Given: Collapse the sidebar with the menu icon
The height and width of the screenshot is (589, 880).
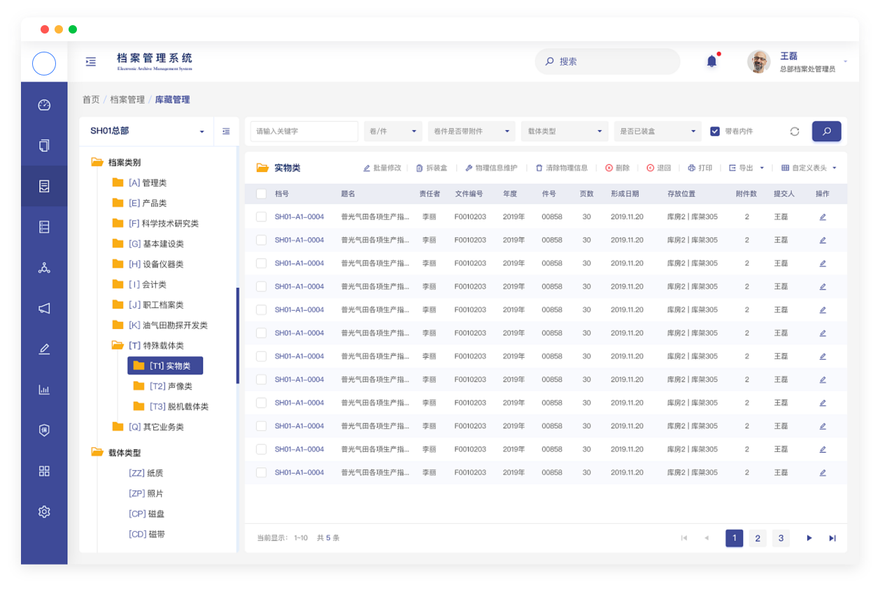Looking at the screenshot, I should pyautogui.click(x=90, y=62).
